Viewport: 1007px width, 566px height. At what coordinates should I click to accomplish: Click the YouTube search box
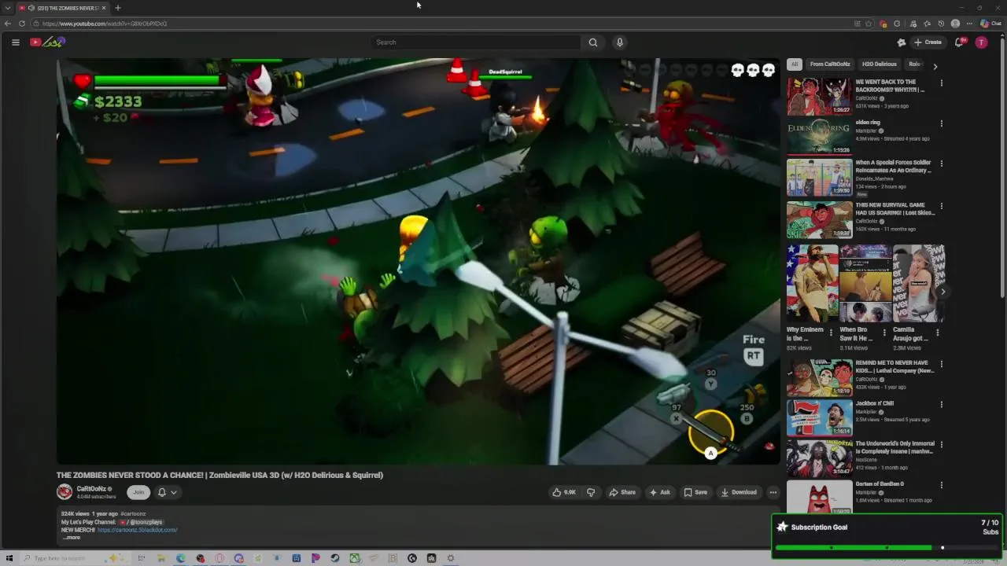(x=476, y=42)
